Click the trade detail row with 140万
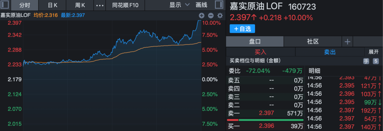Viewport: 383px width, 131px height. [344, 126]
